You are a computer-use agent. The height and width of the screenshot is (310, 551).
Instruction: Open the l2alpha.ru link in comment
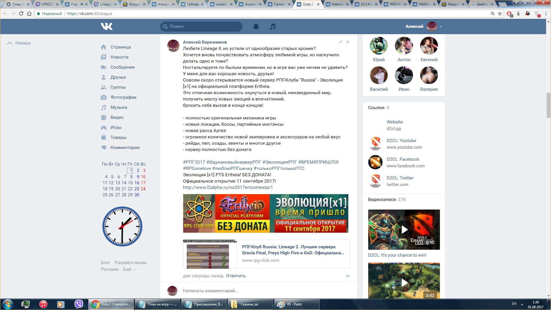tap(228, 187)
